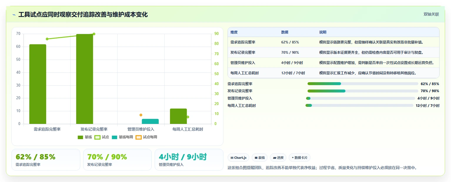Click the 需求追踪完整率 x-axis label
The image size is (451, 182).
[47, 129]
